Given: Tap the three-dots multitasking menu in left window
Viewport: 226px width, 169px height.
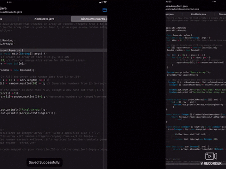Looking at the screenshot, I should coord(9,2).
